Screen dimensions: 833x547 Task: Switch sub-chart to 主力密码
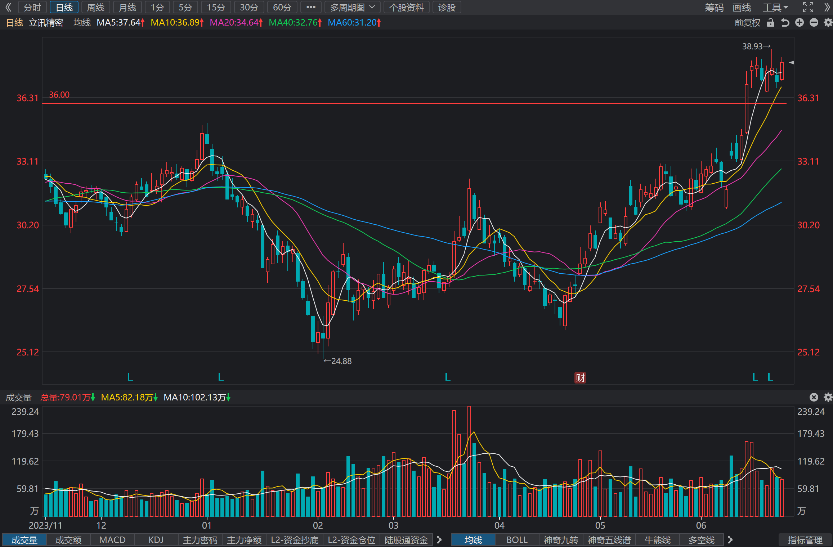[200, 540]
